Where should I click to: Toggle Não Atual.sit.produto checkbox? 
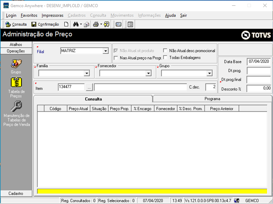[116, 51]
